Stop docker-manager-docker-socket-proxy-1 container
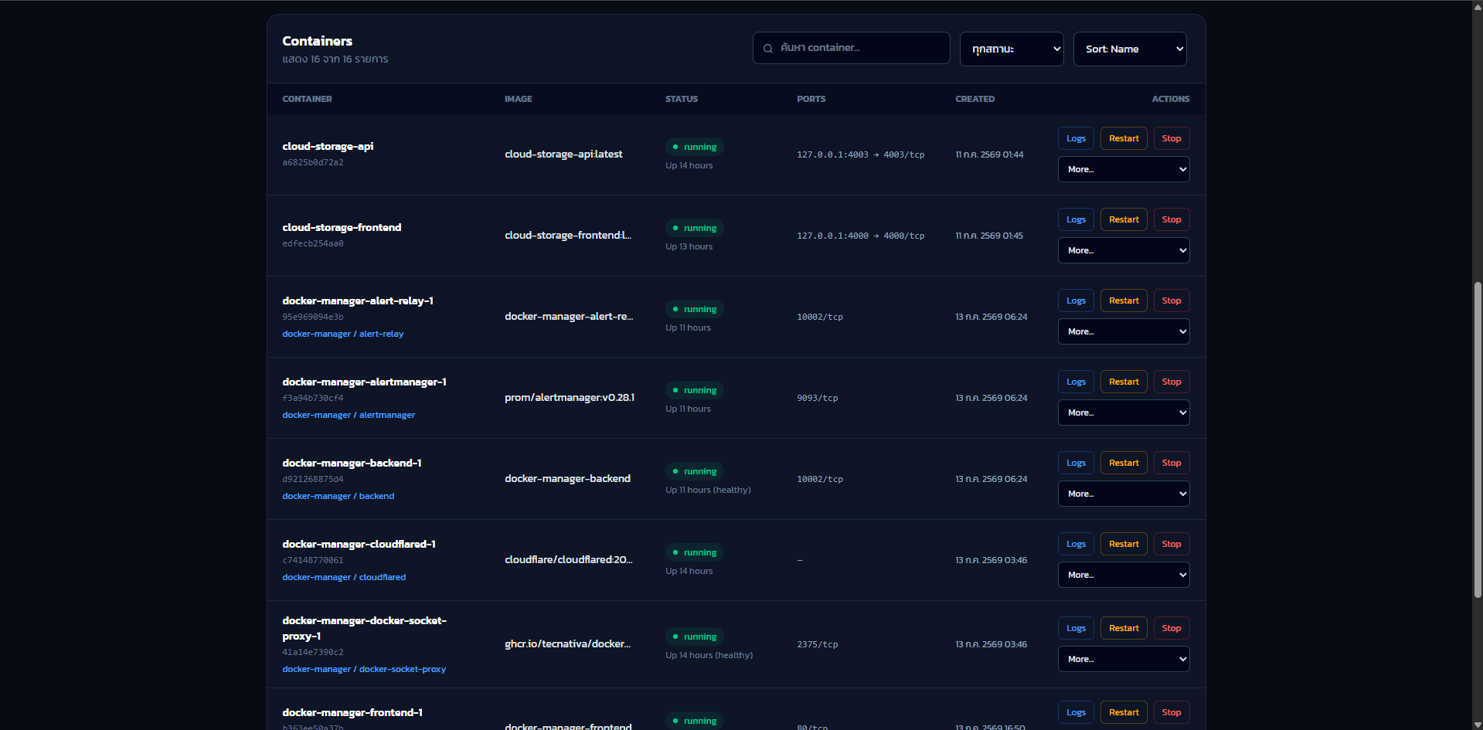The width and height of the screenshot is (1483, 730). [x=1172, y=628]
